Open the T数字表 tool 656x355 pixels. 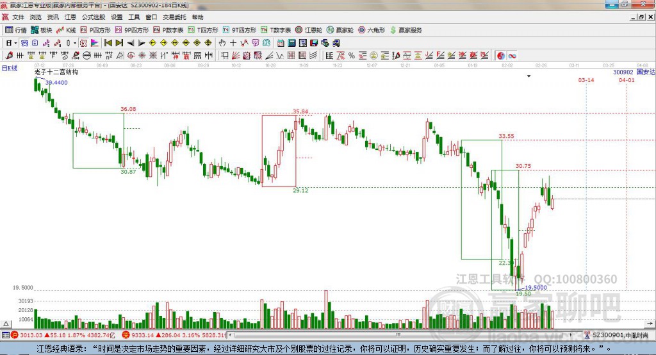click(275, 30)
